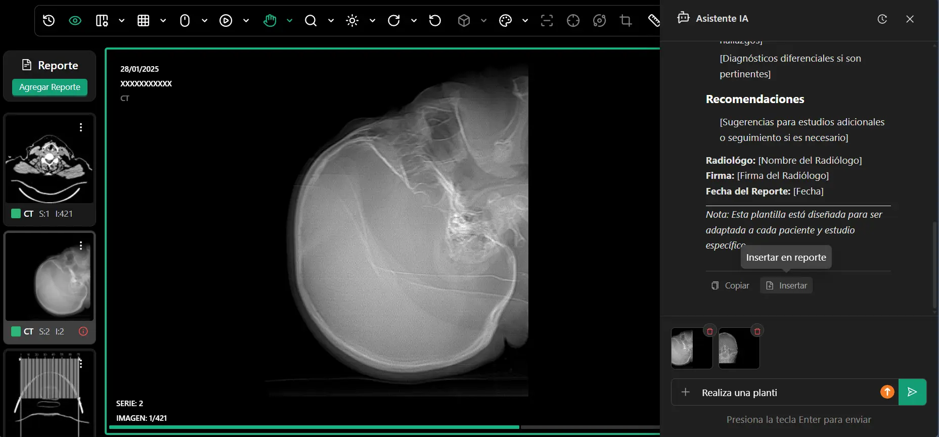Click the color palette icon

click(x=505, y=21)
